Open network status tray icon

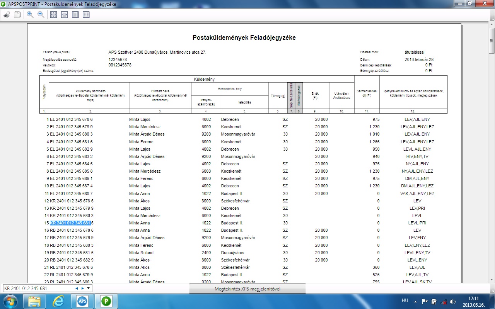443,301
